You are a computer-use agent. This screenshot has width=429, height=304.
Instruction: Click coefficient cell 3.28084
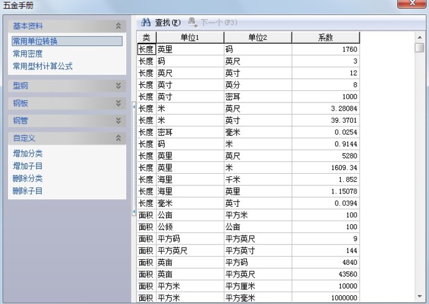click(x=325, y=109)
